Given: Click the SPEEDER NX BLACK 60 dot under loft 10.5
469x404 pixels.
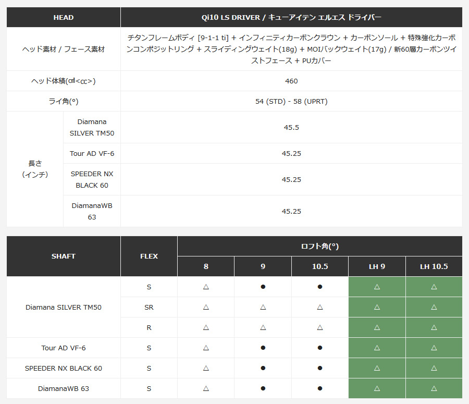Looking at the screenshot, I should [320, 369].
